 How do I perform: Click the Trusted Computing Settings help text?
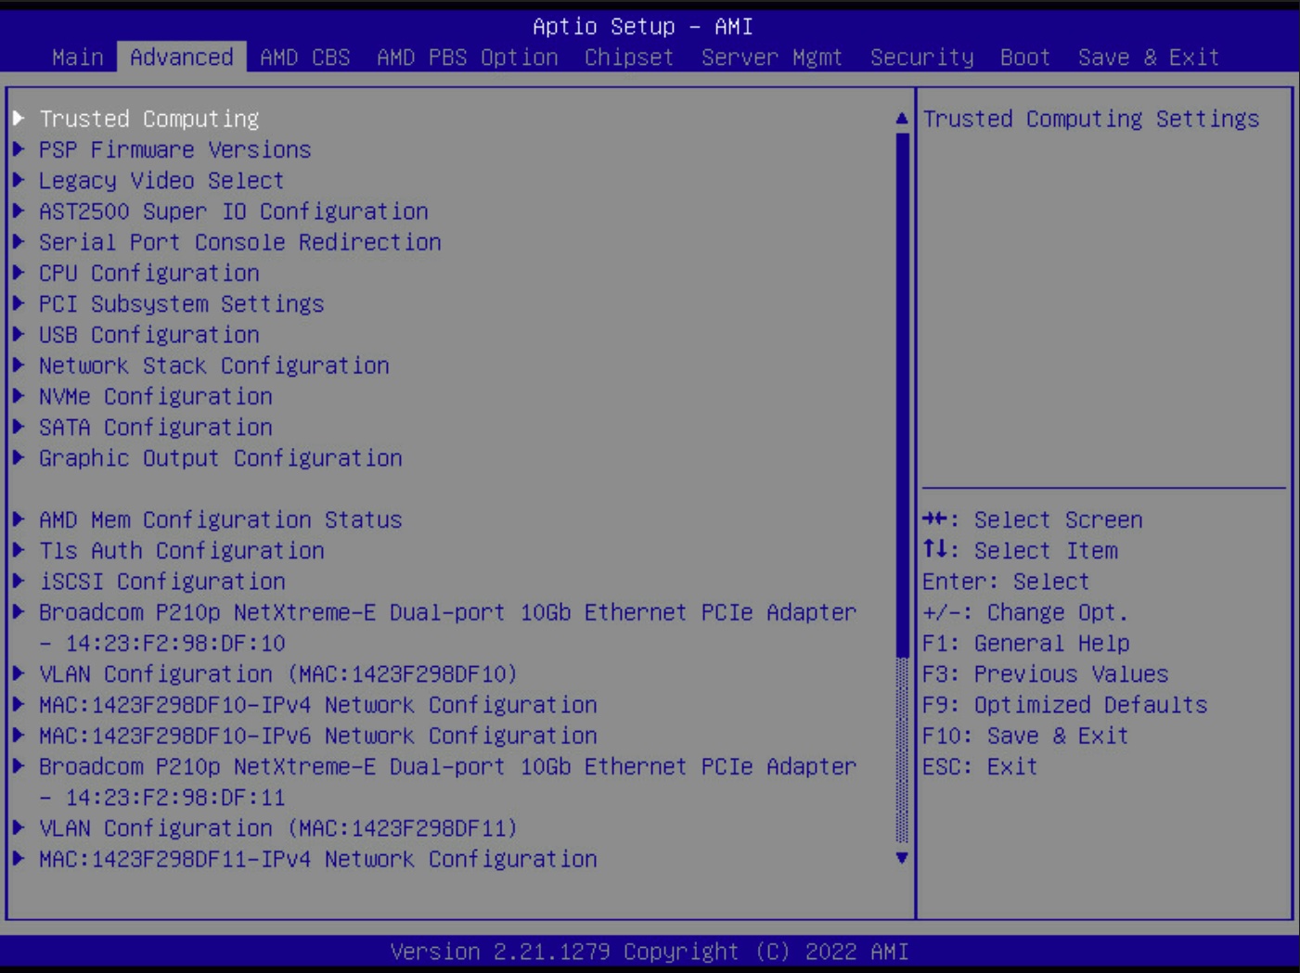coord(1091,119)
